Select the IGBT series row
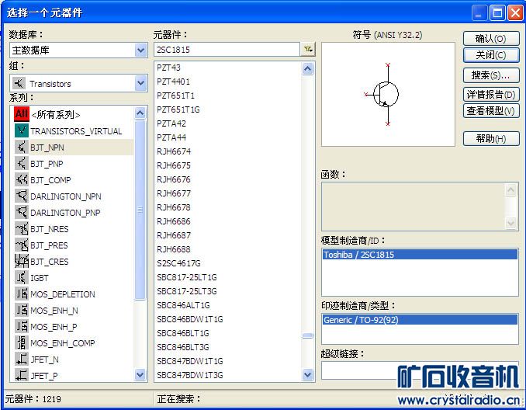The width and height of the screenshot is (526, 410). [74, 278]
